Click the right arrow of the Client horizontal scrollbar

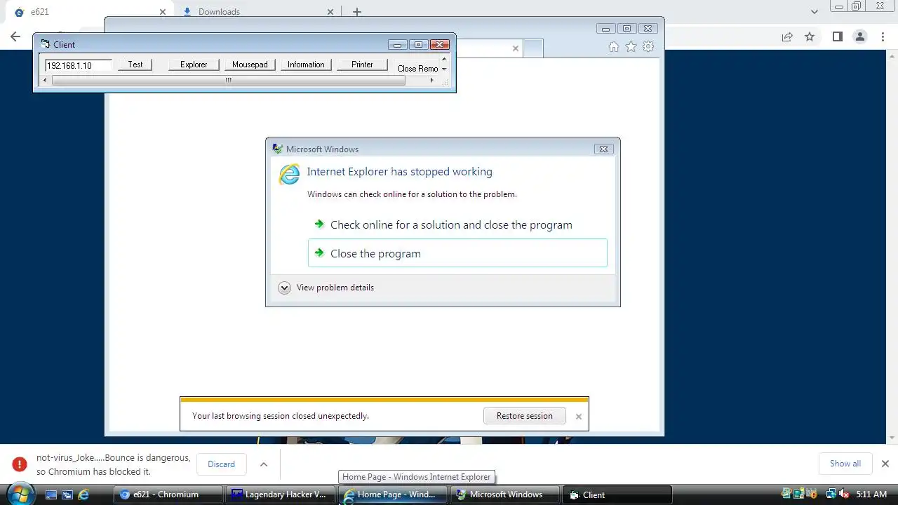click(431, 80)
